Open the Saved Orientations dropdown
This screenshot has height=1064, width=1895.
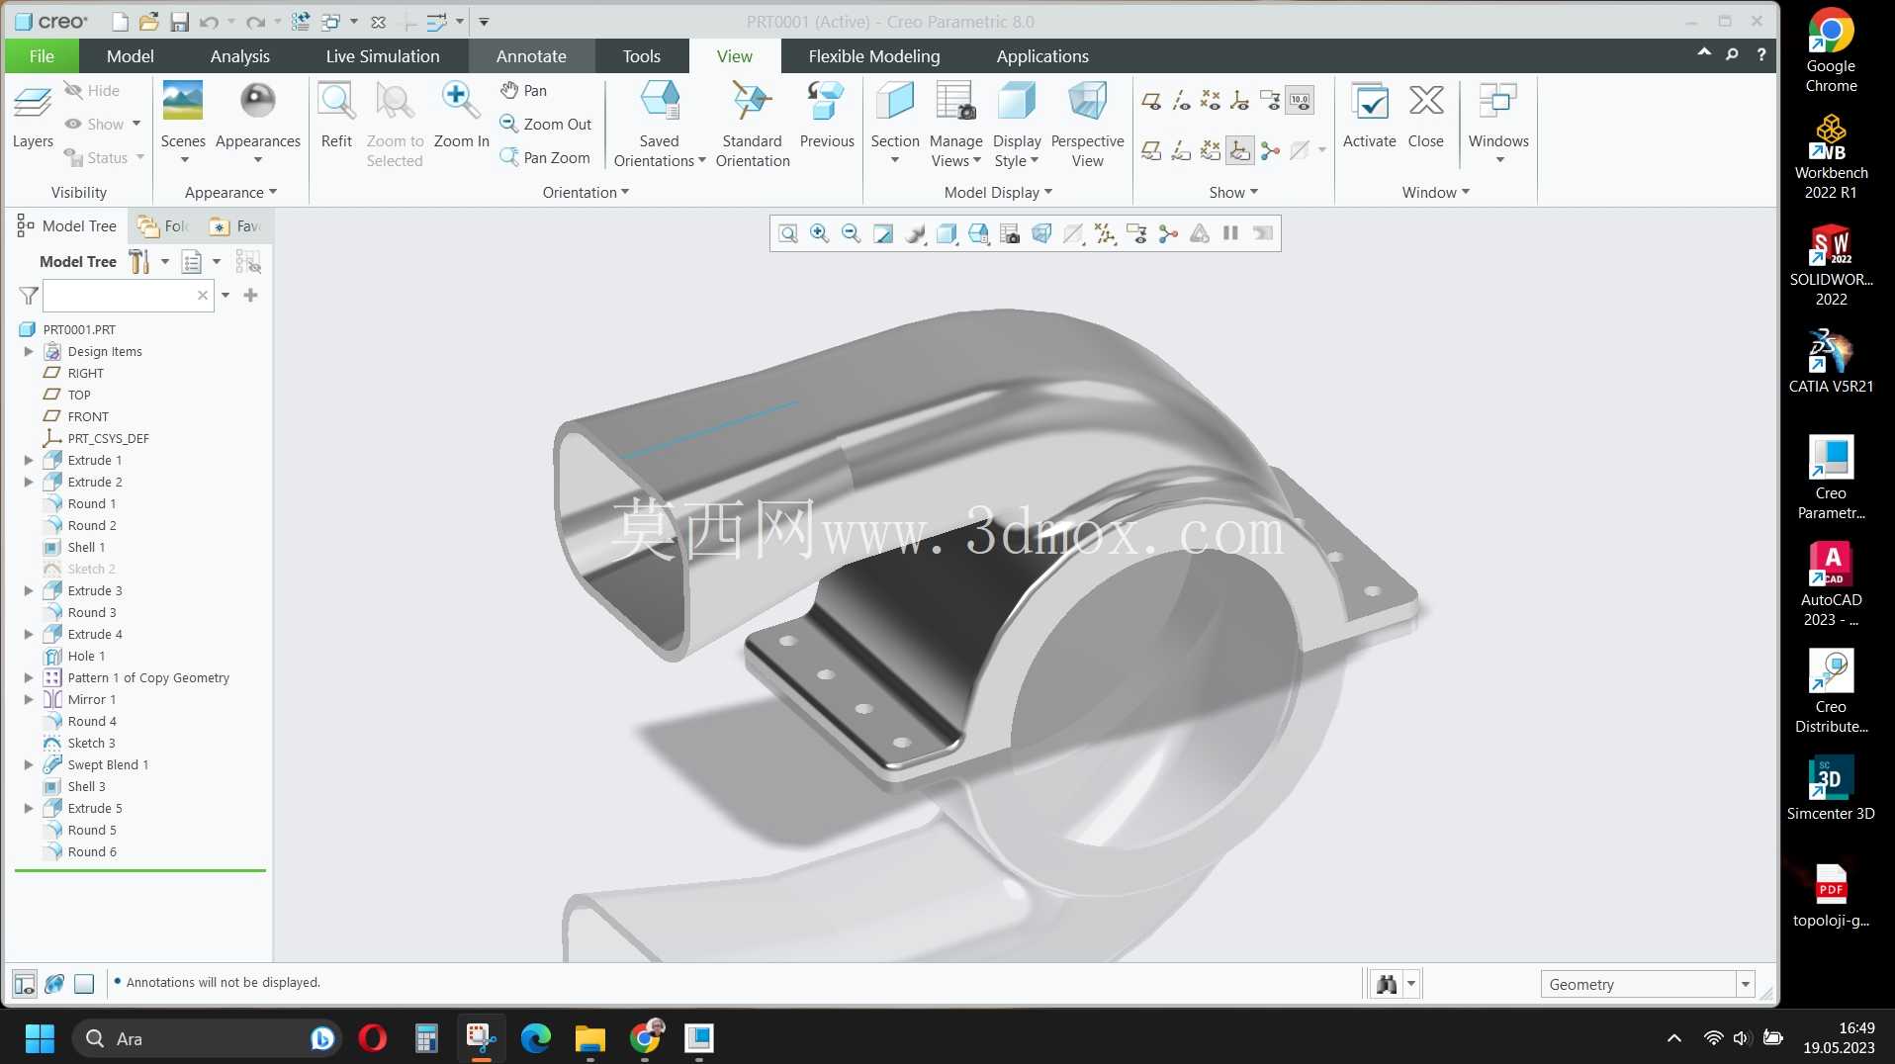tap(660, 150)
